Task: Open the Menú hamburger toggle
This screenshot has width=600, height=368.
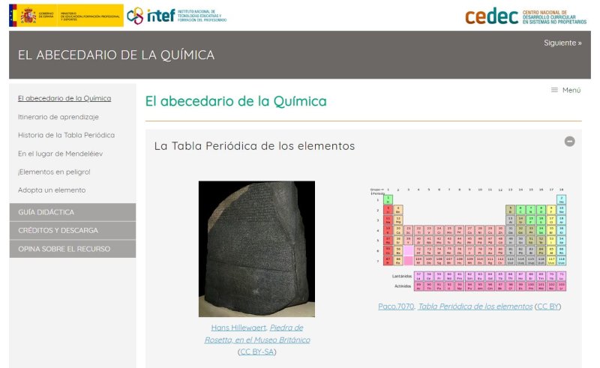Action: pos(565,90)
